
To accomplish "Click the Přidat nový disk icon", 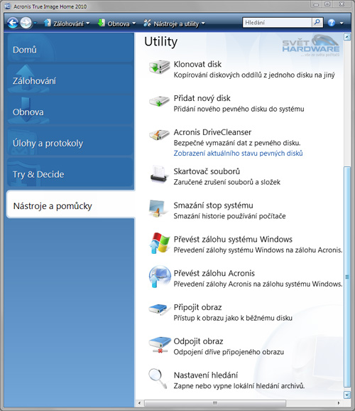I will (159, 101).
